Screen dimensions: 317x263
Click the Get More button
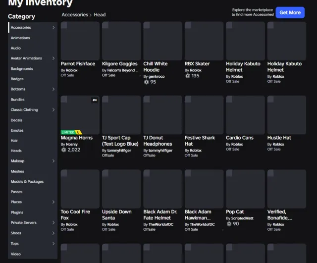290,12
